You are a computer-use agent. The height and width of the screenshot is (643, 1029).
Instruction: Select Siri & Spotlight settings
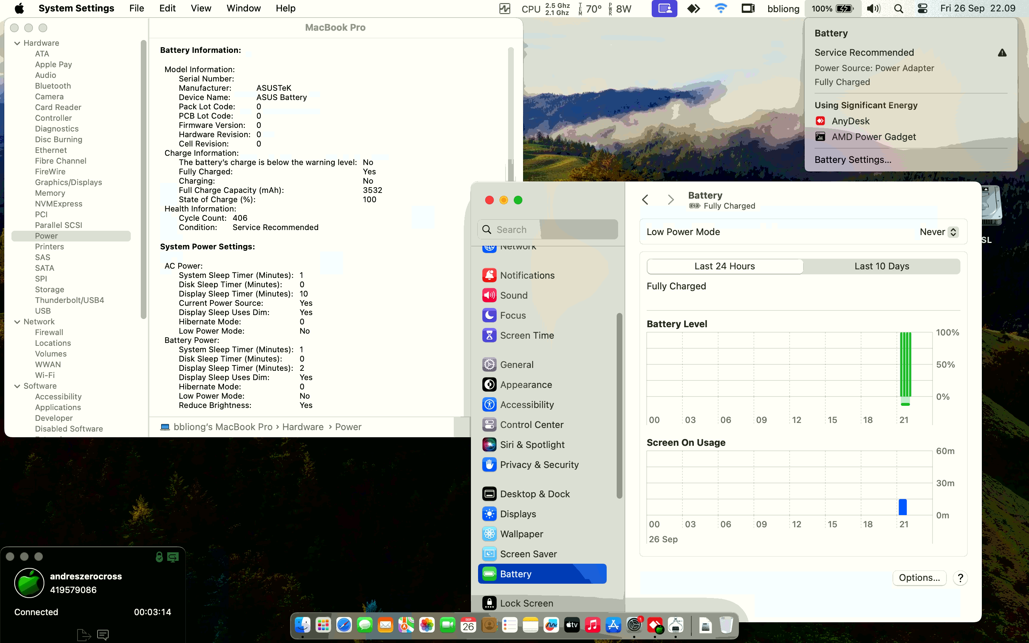tap(542, 444)
